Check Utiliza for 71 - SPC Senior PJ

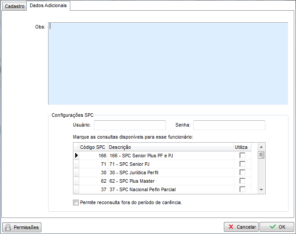(x=242, y=164)
